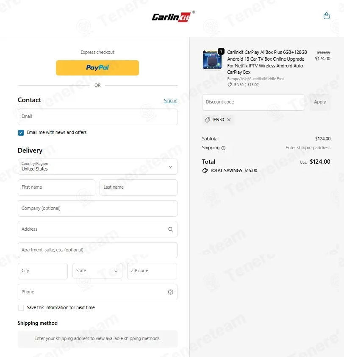Click the Carlinkit CarPlay Ai Box product title
The image size is (344, 357).
[267, 62]
